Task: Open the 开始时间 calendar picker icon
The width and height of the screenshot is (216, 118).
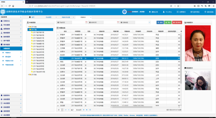Action: [x=86, y=22]
